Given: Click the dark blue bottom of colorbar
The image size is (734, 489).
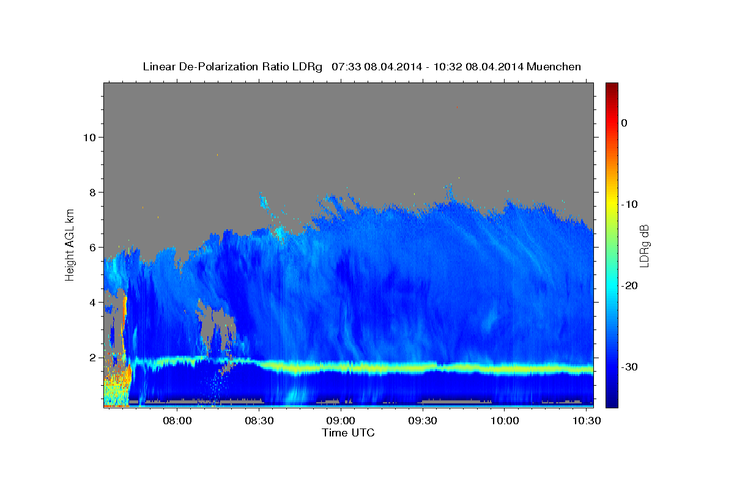Looking at the screenshot, I should pos(611,401).
